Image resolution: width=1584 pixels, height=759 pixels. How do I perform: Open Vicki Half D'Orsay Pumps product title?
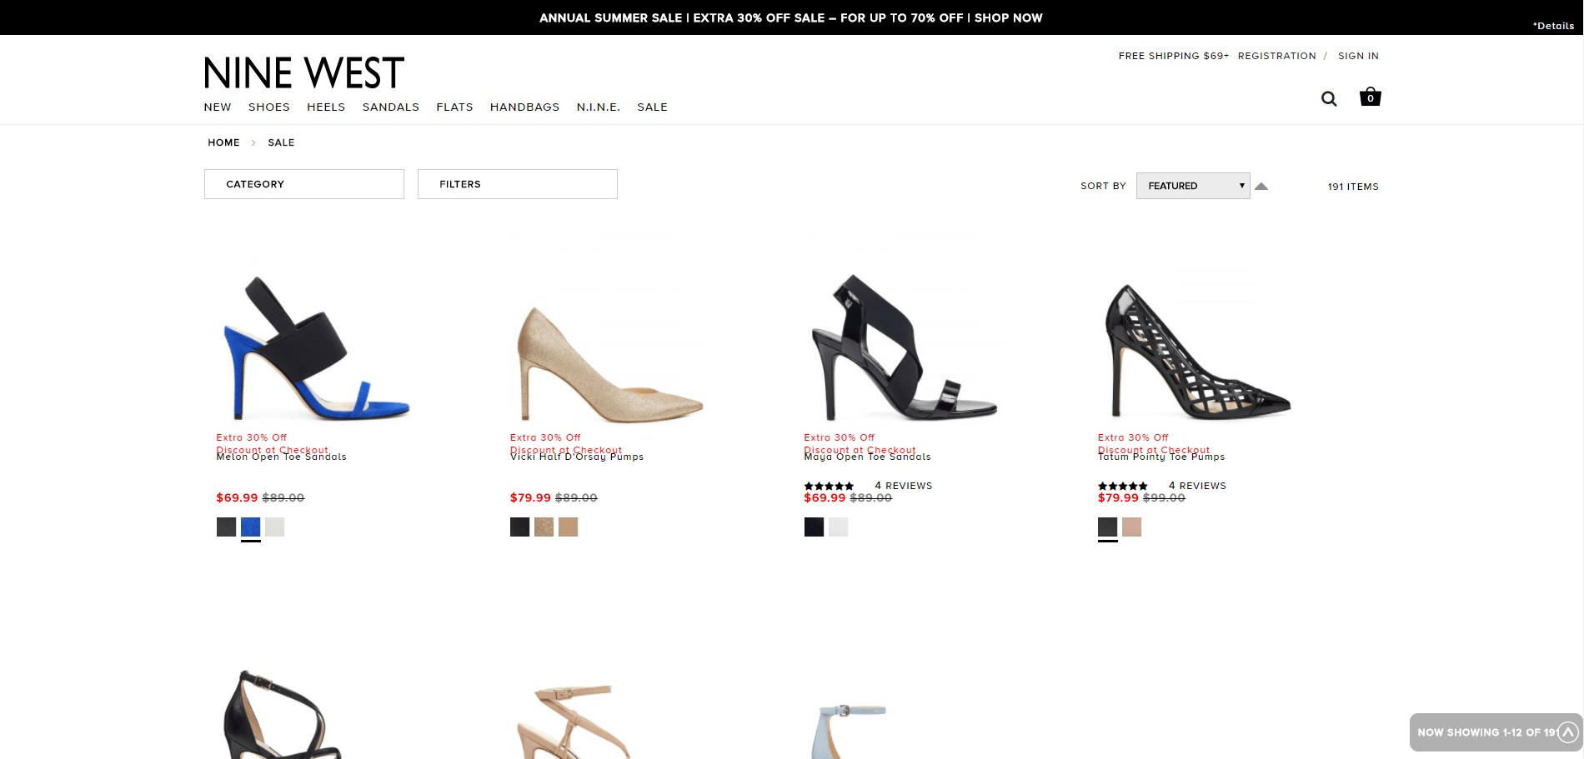point(577,457)
